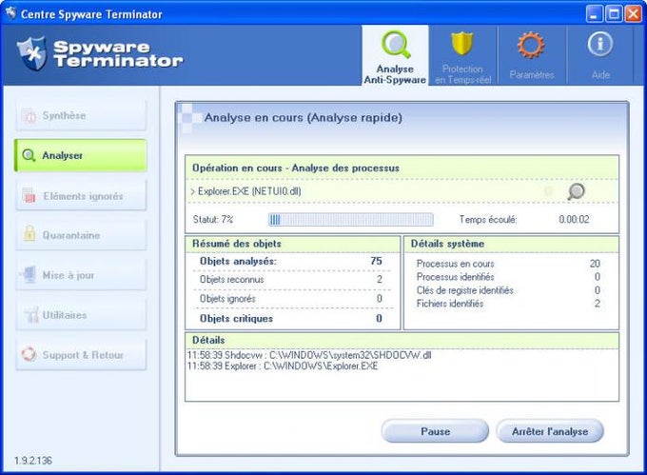Click the scanning magnifier icon beside Explorer.EXE
Screen dimensions: 647x475
click(x=576, y=191)
